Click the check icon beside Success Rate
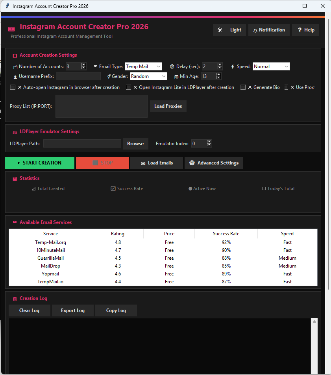This screenshot has width=331, height=375. 113,188
